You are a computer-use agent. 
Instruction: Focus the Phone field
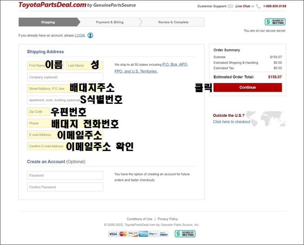(65, 123)
